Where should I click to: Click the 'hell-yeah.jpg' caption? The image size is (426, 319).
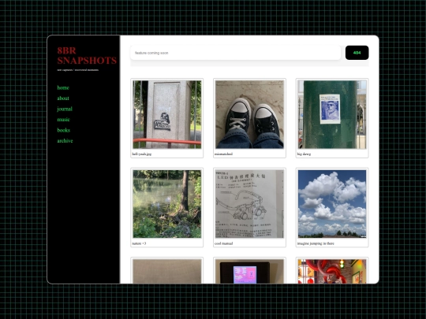point(142,154)
